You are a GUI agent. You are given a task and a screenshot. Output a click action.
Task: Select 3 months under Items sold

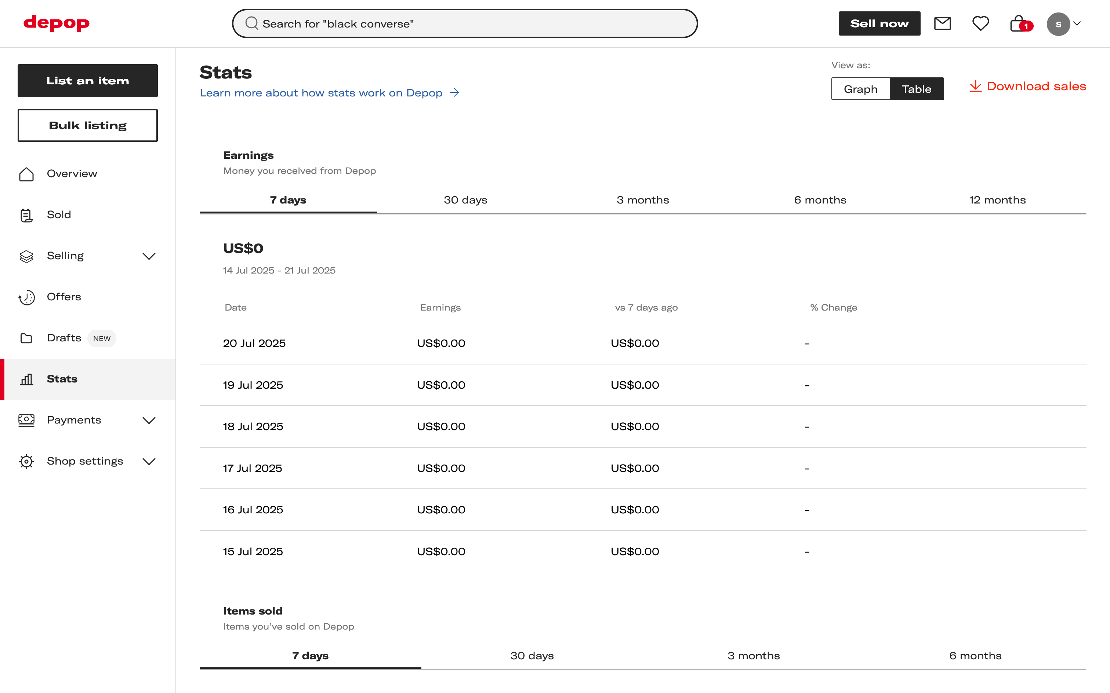754,656
